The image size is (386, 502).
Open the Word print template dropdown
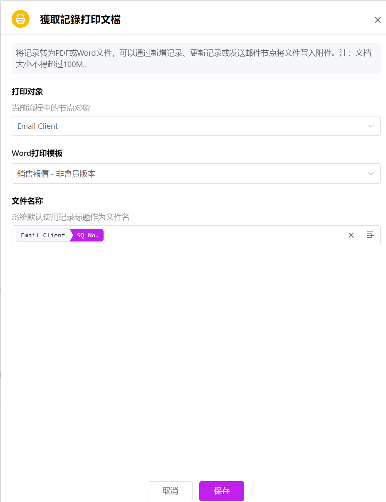click(196, 174)
